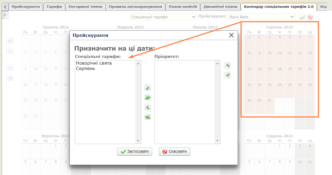Click the down arrow of the Спеціальні тарифи list scrollbar
Viewport: 332px width, 175px height.
[x=139, y=141]
